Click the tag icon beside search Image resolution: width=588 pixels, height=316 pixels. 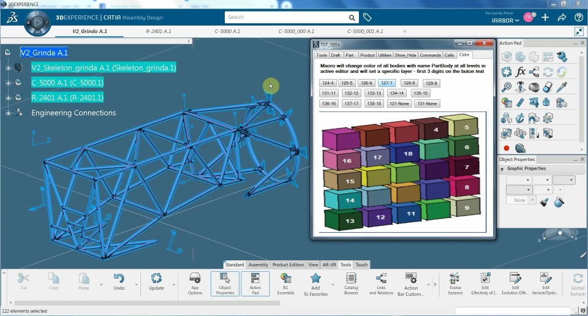(x=367, y=17)
